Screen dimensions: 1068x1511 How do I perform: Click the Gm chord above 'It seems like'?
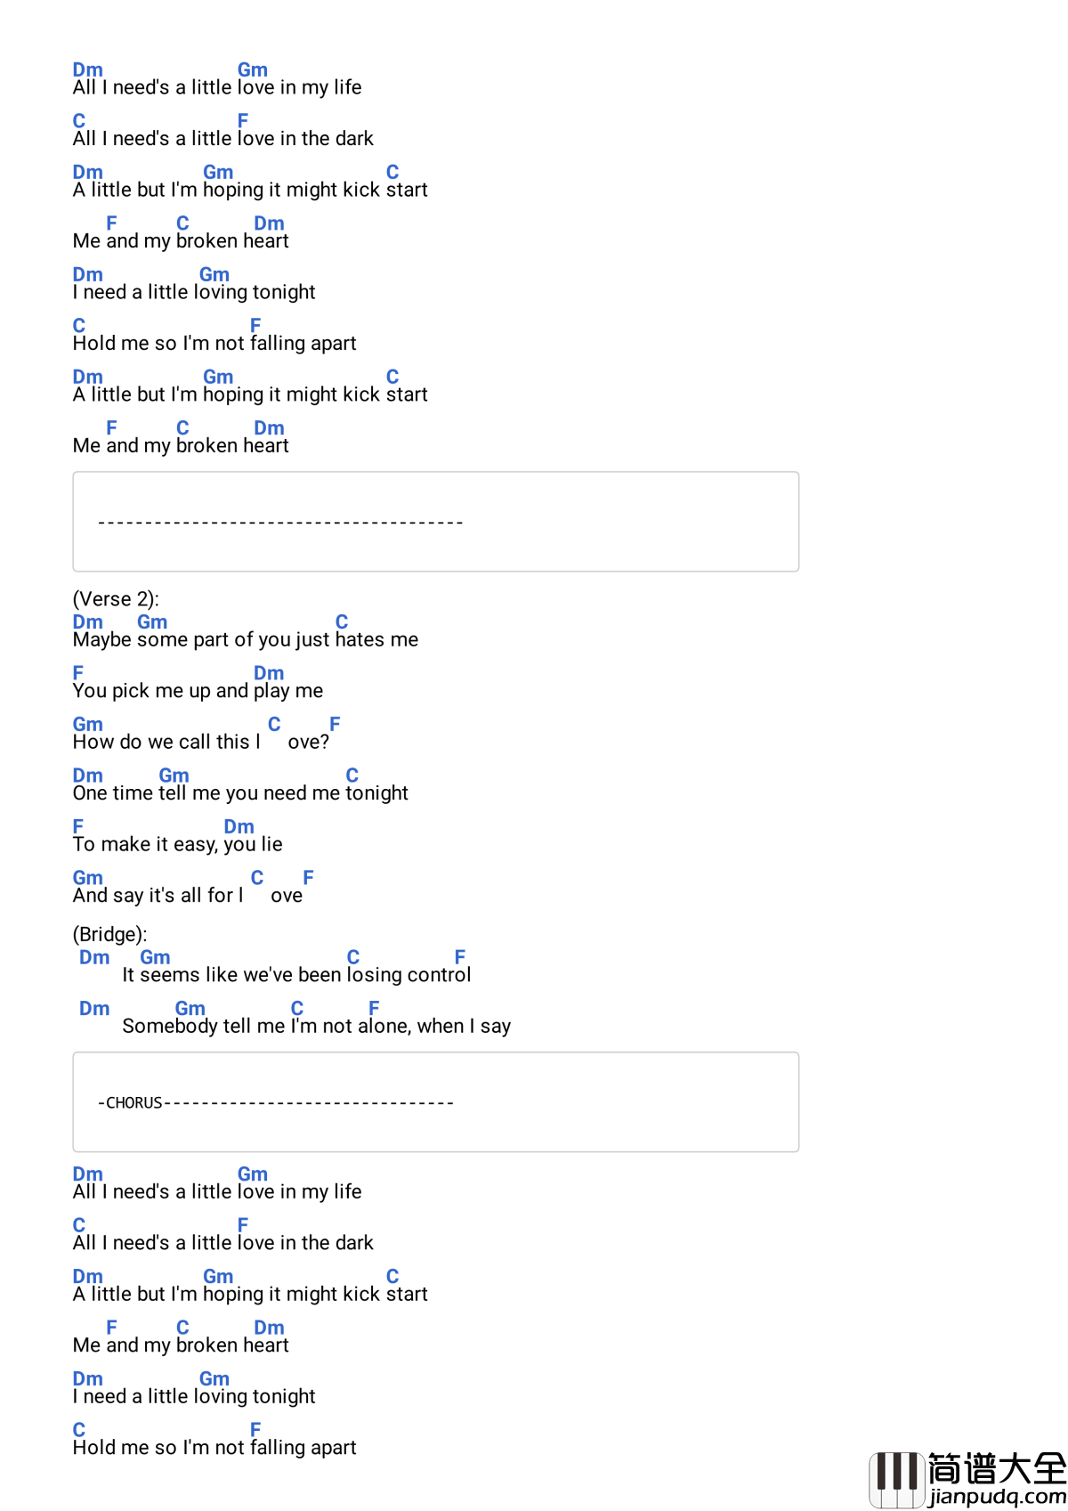pos(155,957)
